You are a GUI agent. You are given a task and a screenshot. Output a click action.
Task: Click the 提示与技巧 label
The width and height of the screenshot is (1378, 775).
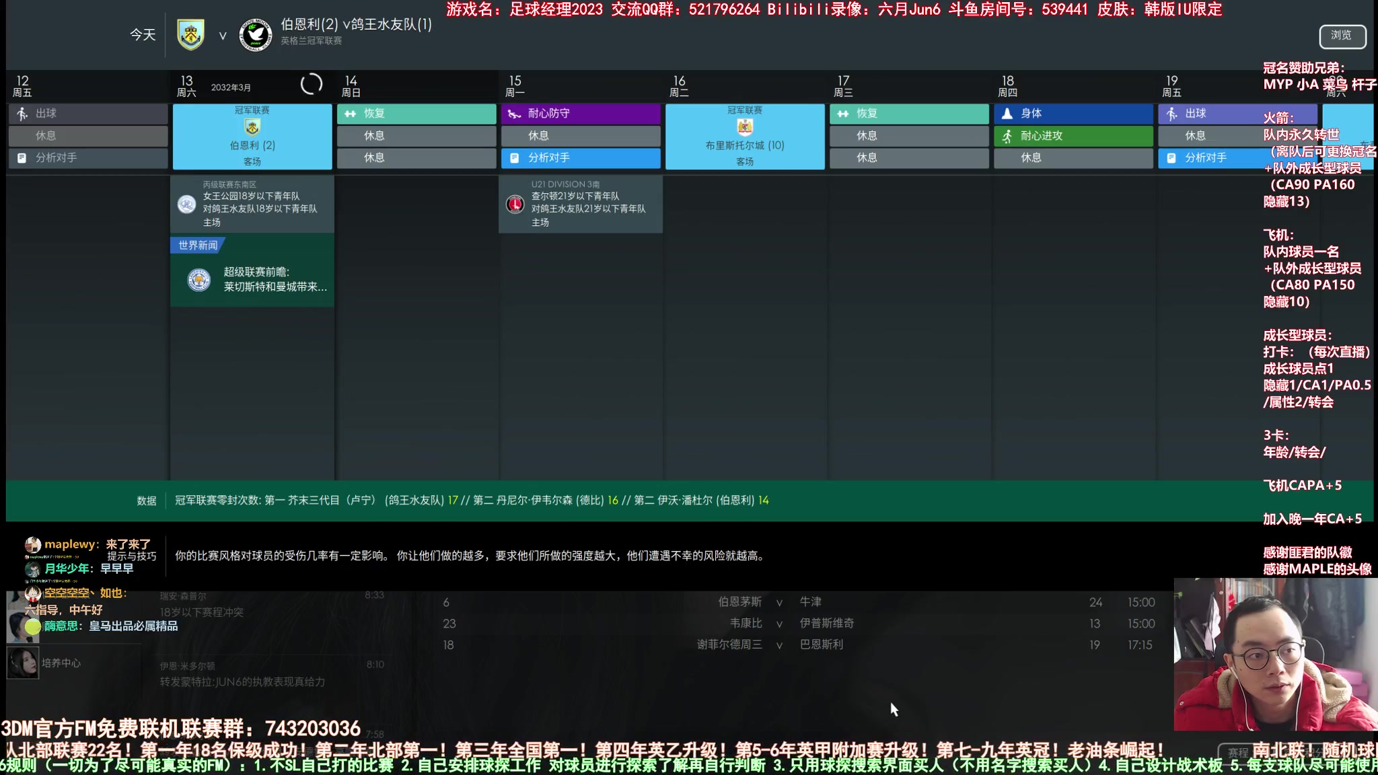click(132, 556)
